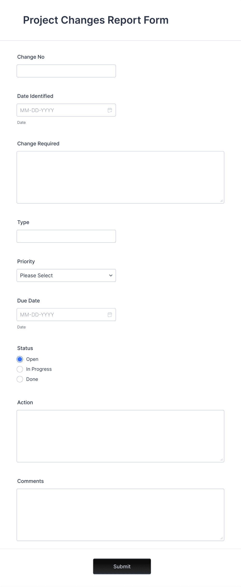Click inside the Due Date field
The height and width of the screenshot is (587, 241).
[x=60, y=314]
